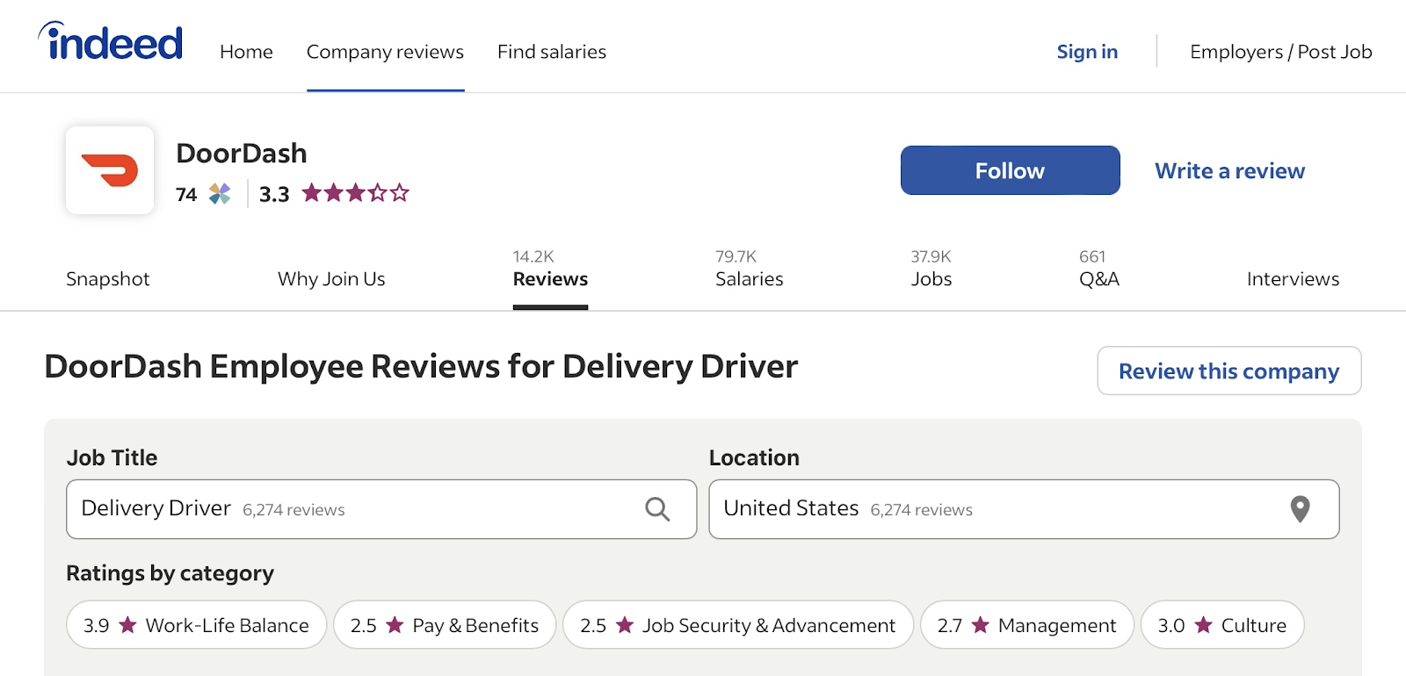Image resolution: width=1406 pixels, height=676 pixels.
Task: Switch to the Snapshot tab
Action: click(108, 278)
